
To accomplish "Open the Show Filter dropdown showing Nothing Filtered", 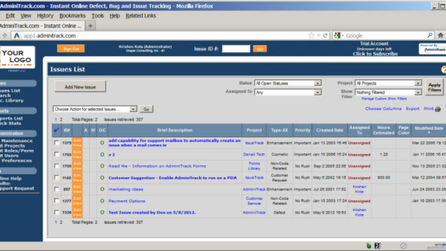I will click(x=388, y=92).
